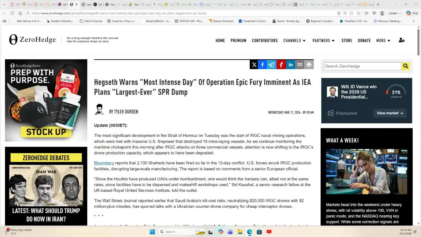Share article via Telegram icon
The height and width of the screenshot is (237, 421).
272,65
